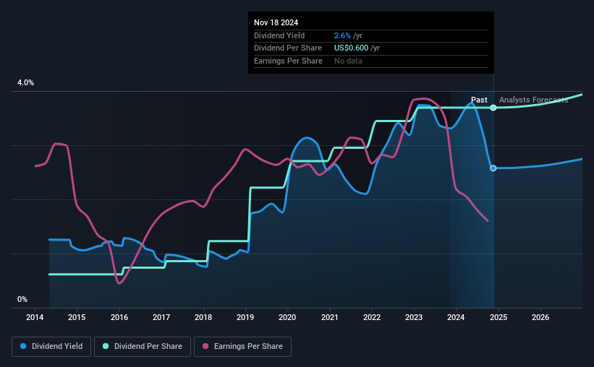594x367 pixels.
Task: Click the 2019 x-axis label
Action: (245, 317)
